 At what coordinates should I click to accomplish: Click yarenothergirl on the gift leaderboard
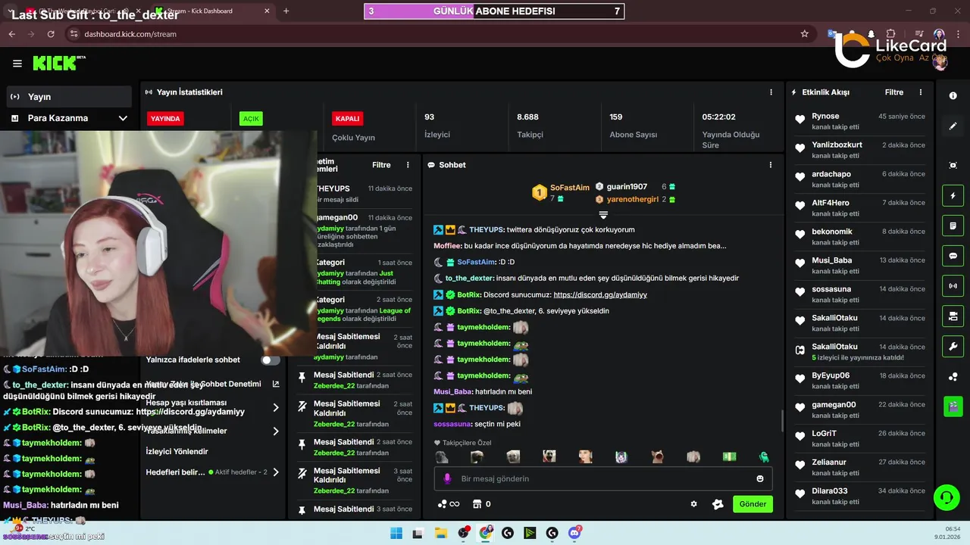632,199
